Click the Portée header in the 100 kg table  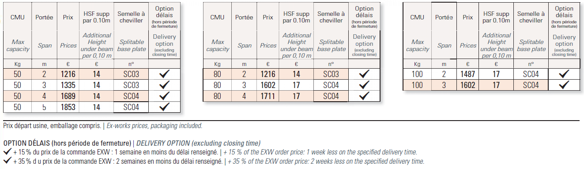[x=445, y=18]
